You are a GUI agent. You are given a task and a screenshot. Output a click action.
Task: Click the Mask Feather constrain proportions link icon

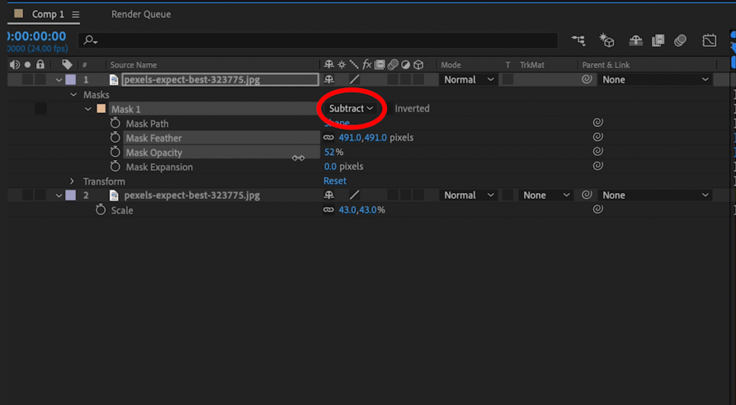328,138
